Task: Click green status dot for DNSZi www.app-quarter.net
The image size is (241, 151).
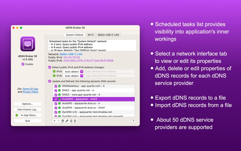Action: pyautogui.click(x=59, y=95)
